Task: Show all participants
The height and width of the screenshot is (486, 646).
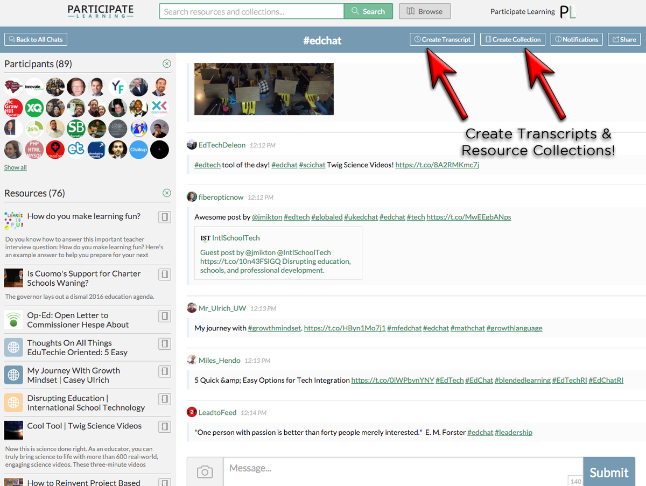Action: click(15, 167)
